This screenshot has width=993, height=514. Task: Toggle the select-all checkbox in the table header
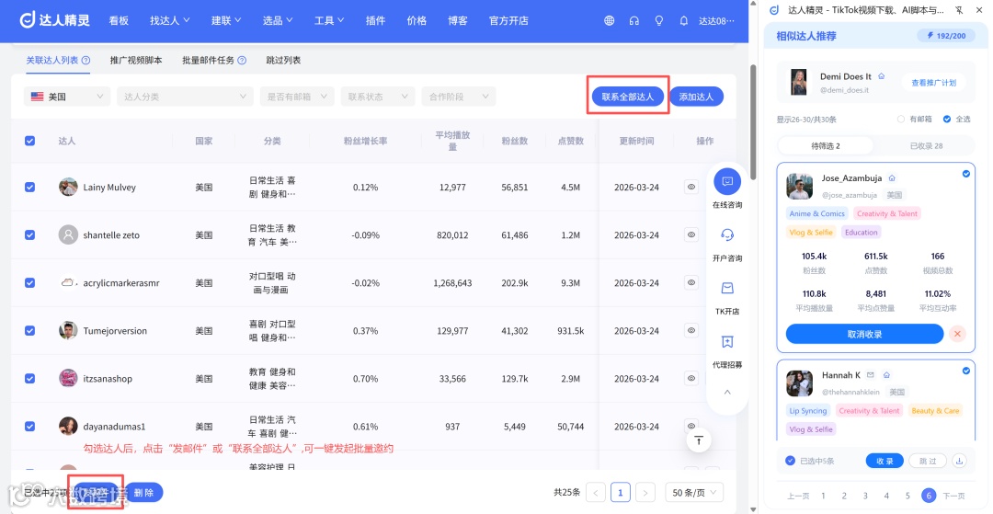[x=29, y=141]
